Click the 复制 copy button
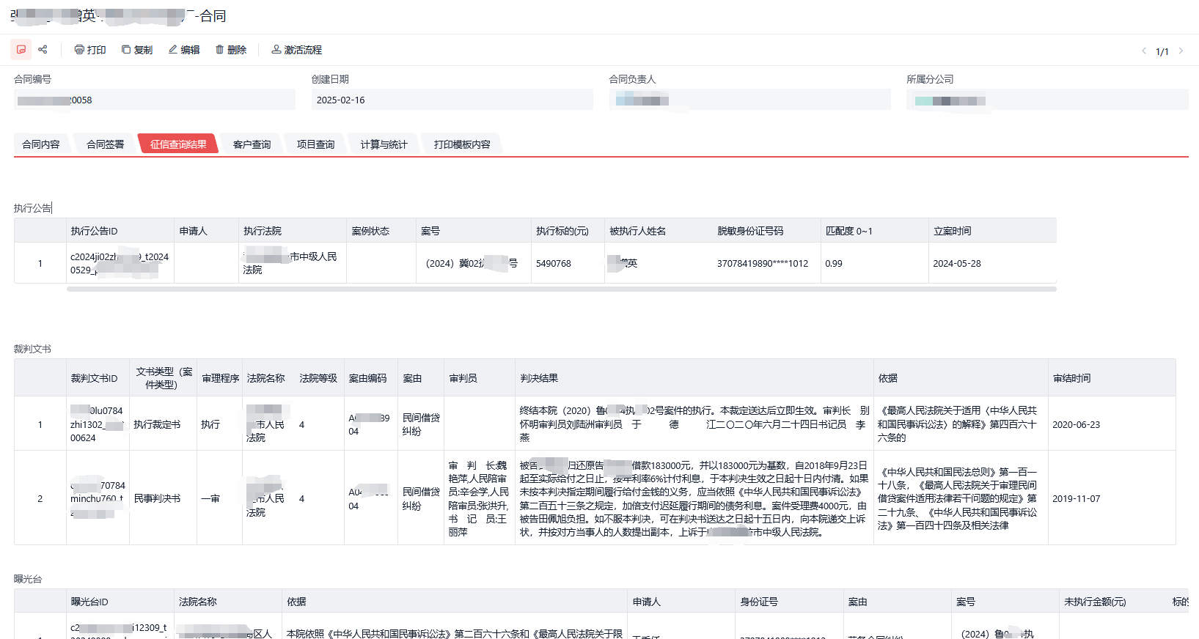 click(x=137, y=50)
